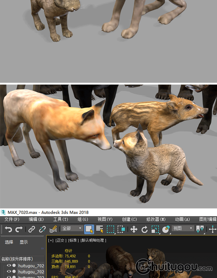217x278 pixels.
Task: Open the 修改器(M) menu
Action: pos(156,219)
